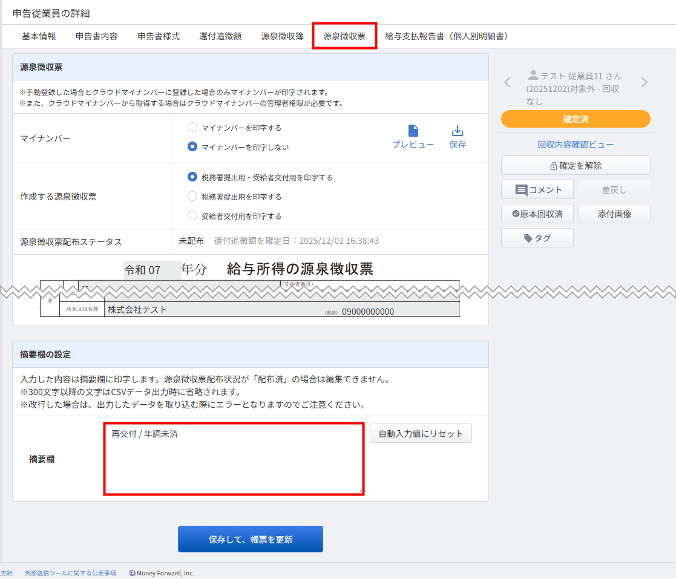
Task: Select combined tax office and recipient print option
Action: click(192, 177)
